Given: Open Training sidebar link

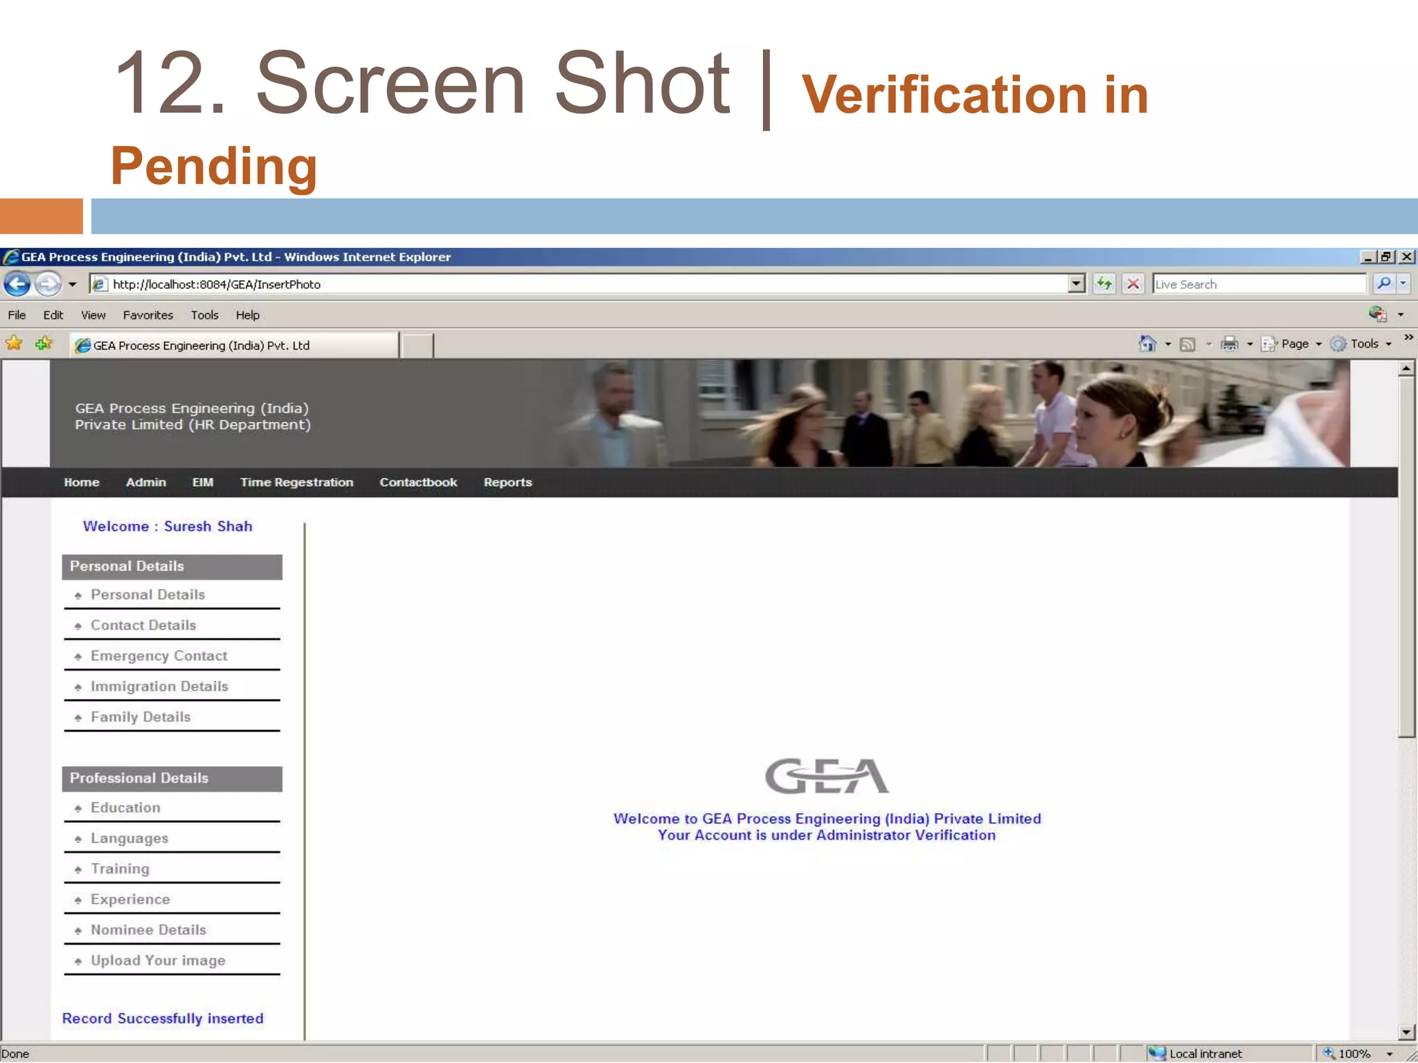Looking at the screenshot, I should point(120,869).
